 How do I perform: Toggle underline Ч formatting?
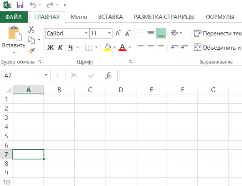pos(70,47)
